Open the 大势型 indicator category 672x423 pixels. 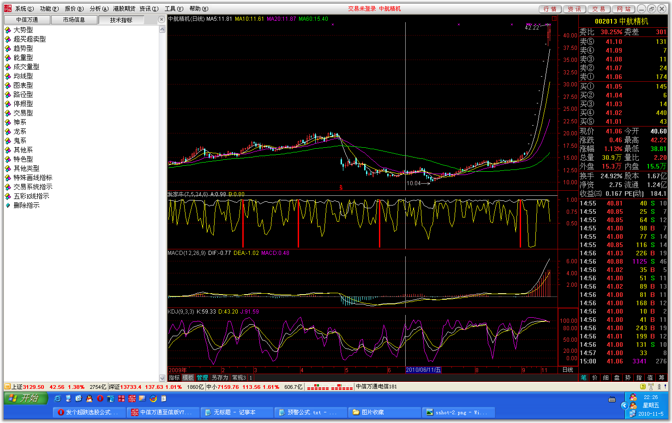pyautogui.click(x=23, y=30)
